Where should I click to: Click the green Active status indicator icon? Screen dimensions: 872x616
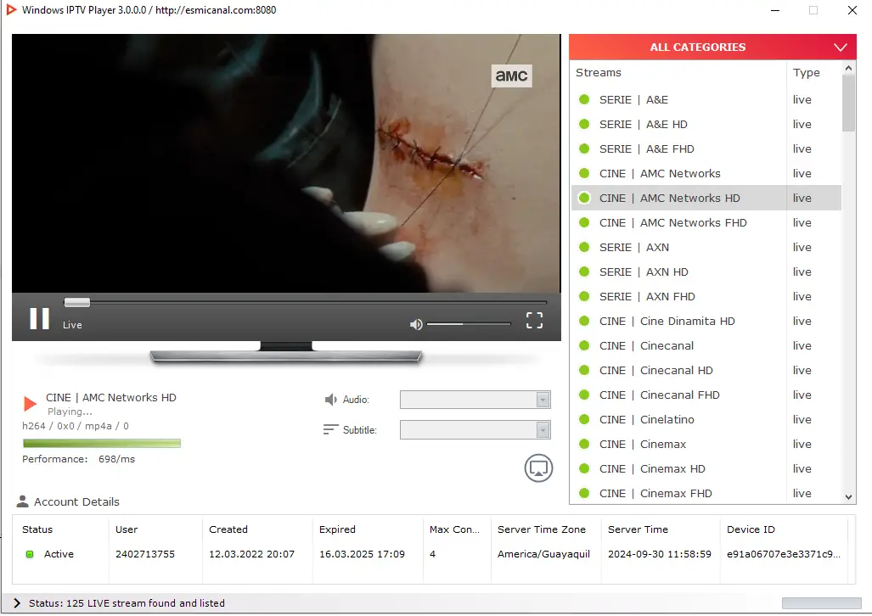(30, 554)
